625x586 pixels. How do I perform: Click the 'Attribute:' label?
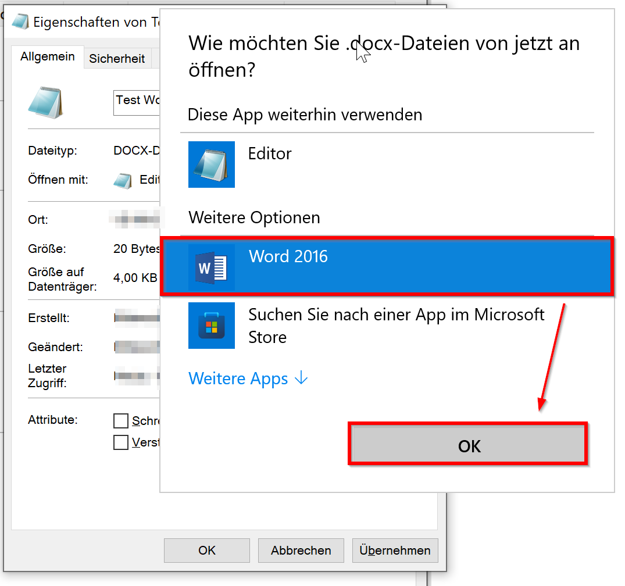(x=52, y=420)
